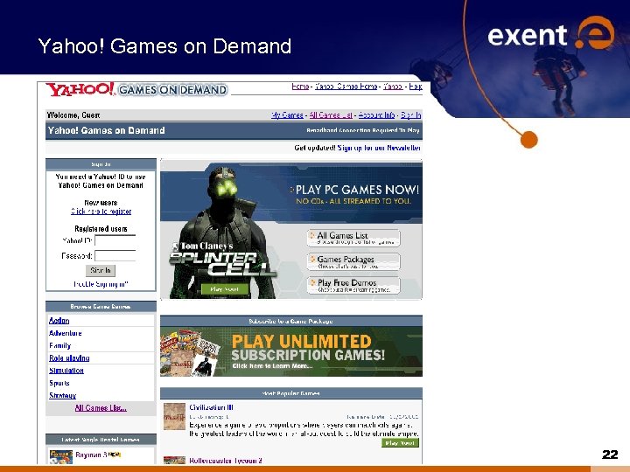The height and width of the screenshot is (472, 630).
Task: Open the Trouble Signing In link
Action: (101, 284)
